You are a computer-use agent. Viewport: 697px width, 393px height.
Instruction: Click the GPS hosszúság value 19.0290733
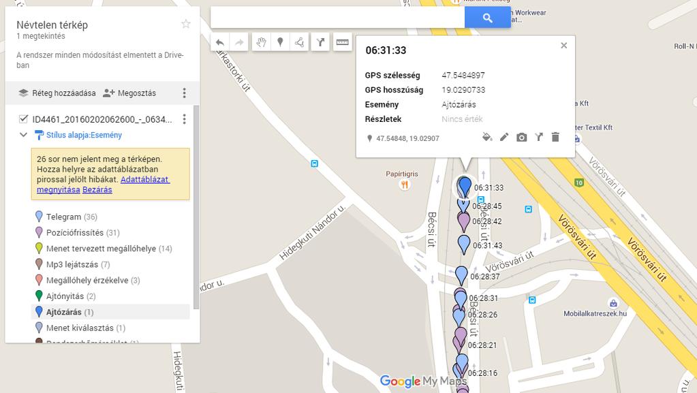pos(463,90)
